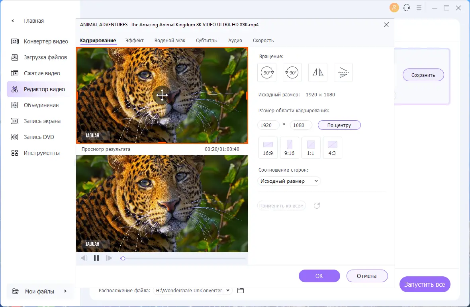Confirm with the OK button

[x=319, y=276]
